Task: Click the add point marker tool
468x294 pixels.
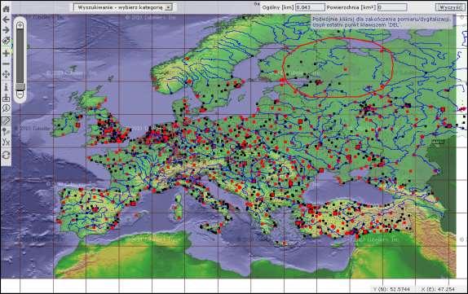Action: (6, 131)
